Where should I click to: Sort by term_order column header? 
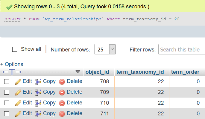(185, 72)
